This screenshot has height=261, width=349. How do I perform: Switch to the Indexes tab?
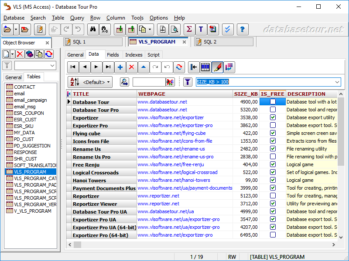click(x=133, y=55)
